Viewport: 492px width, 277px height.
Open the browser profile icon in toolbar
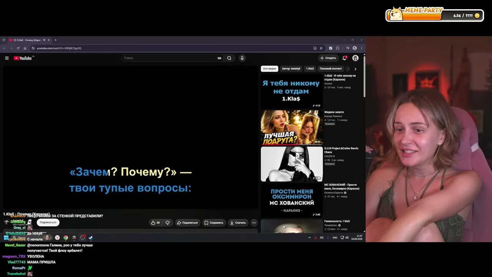(355, 48)
